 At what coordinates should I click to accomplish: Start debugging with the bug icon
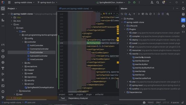[134, 2]
